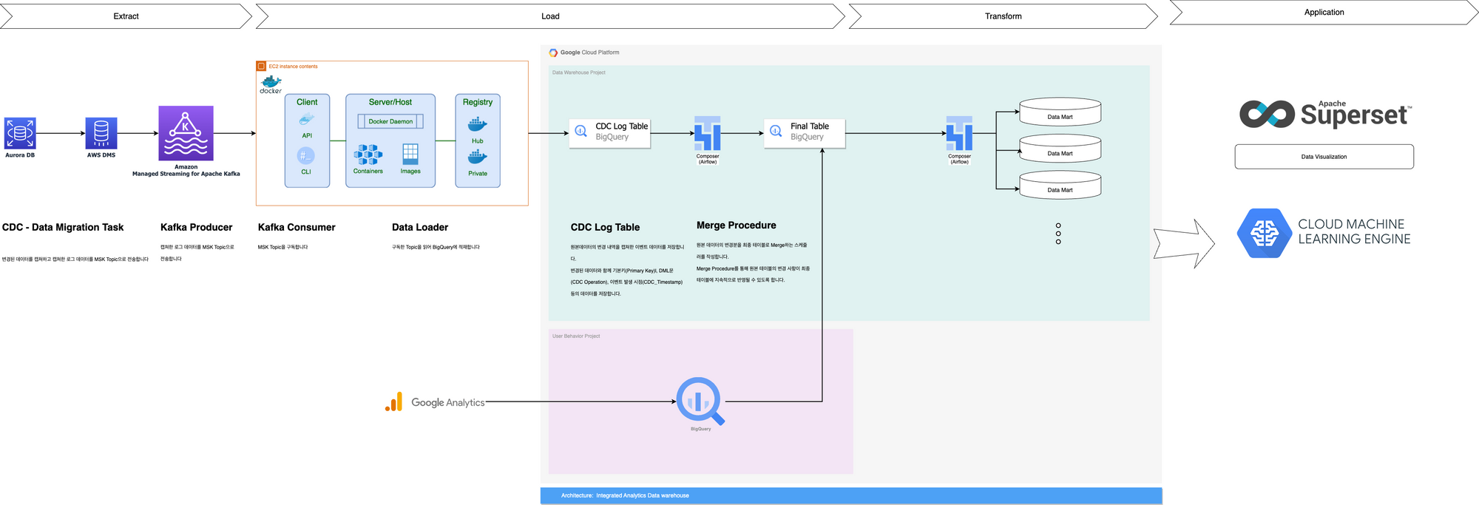Click the 'CDC - Data Migration Task' heading
1479x505 pixels.
pyautogui.click(x=63, y=227)
